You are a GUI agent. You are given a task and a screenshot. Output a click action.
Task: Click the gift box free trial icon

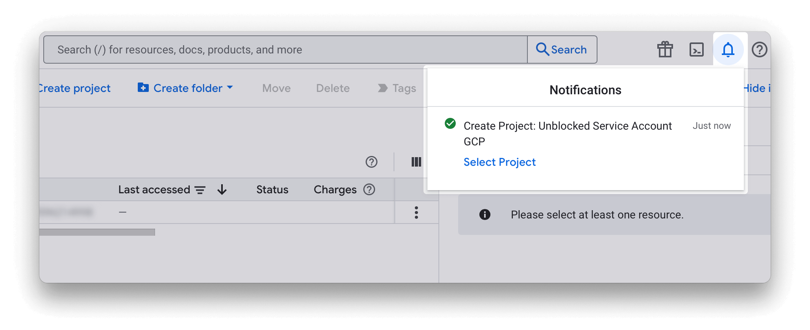click(x=665, y=50)
